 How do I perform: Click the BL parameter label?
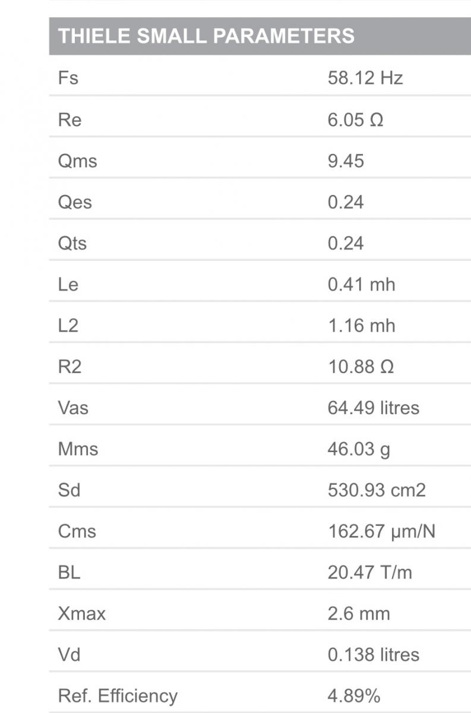click(69, 572)
